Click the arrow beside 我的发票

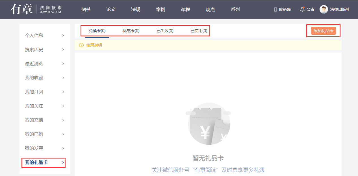63,148
